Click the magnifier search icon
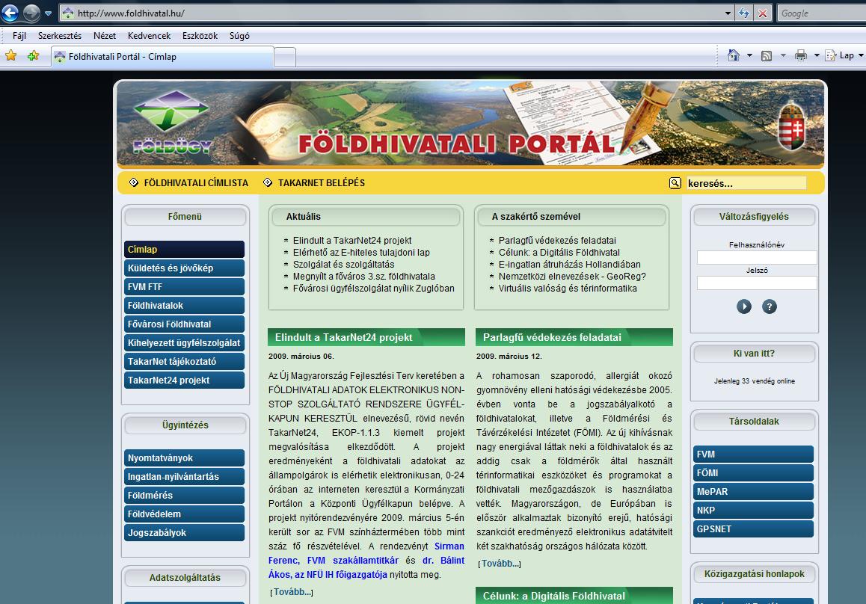The image size is (866, 604). 675,183
